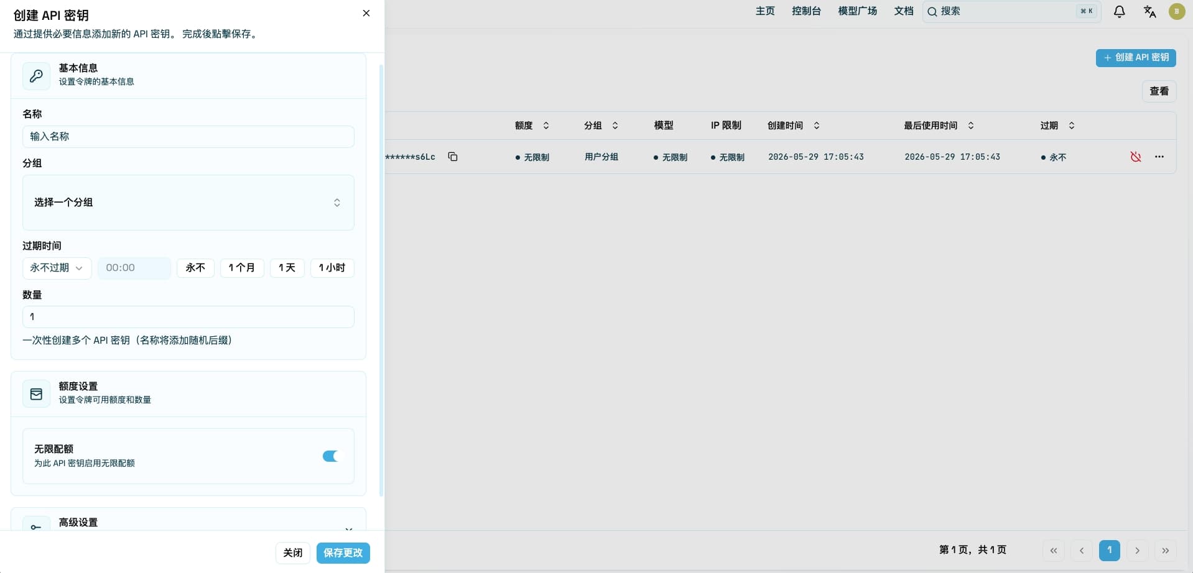Click the 用户分组 cell

pos(601,157)
